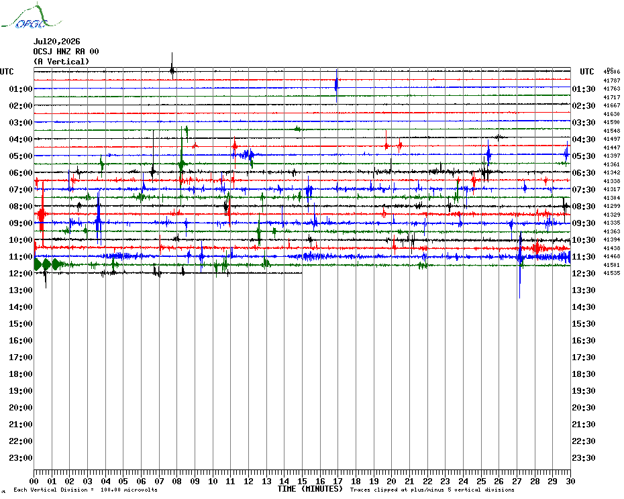Viewport: 624px width, 499px height.
Task: Click the count value 41590
Action: [x=612, y=122]
